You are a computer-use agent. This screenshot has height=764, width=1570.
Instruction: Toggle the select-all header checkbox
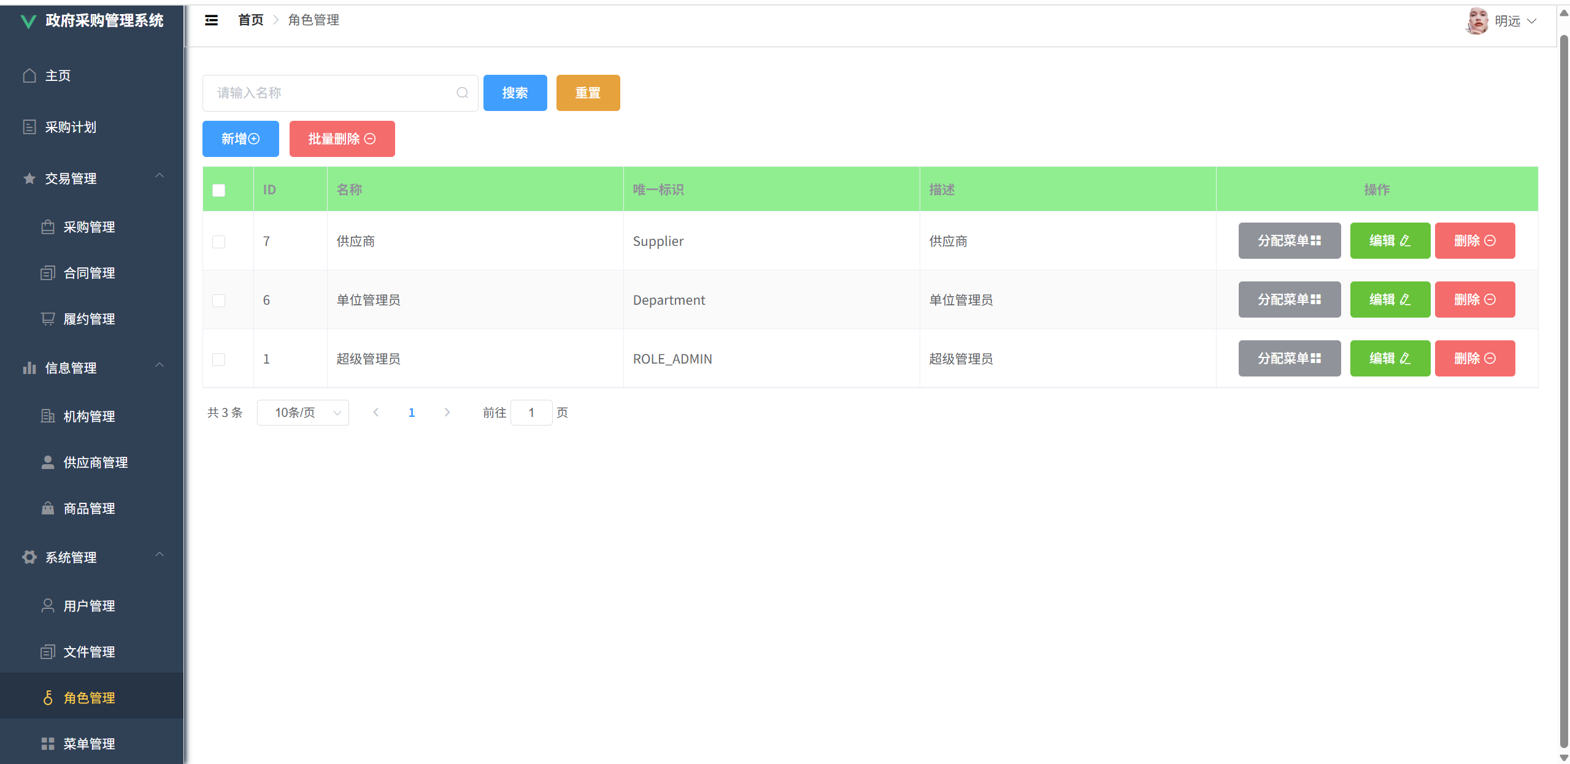tap(218, 190)
